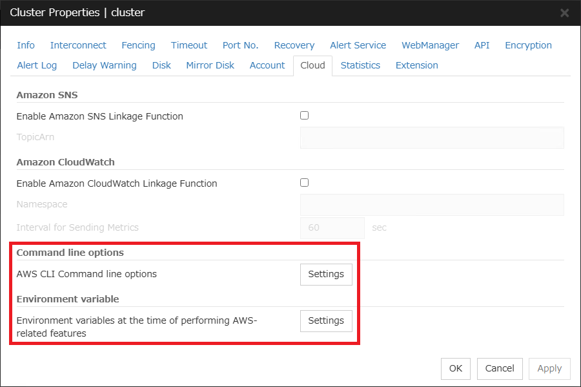Image resolution: width=581 pixels, height=387 pixels.
Task: Open Settings for AWS CLI command line options
Action: (326, 275)
